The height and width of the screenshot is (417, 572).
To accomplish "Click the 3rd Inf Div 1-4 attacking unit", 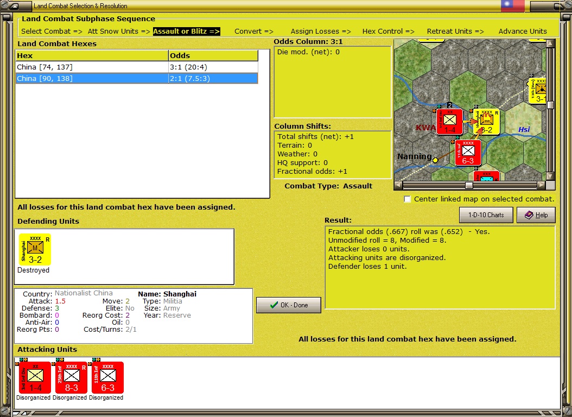I will point(35,377).
